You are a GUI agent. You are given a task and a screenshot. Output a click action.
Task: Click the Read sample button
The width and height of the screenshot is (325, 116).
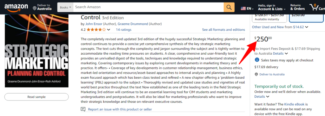(36, 97)
